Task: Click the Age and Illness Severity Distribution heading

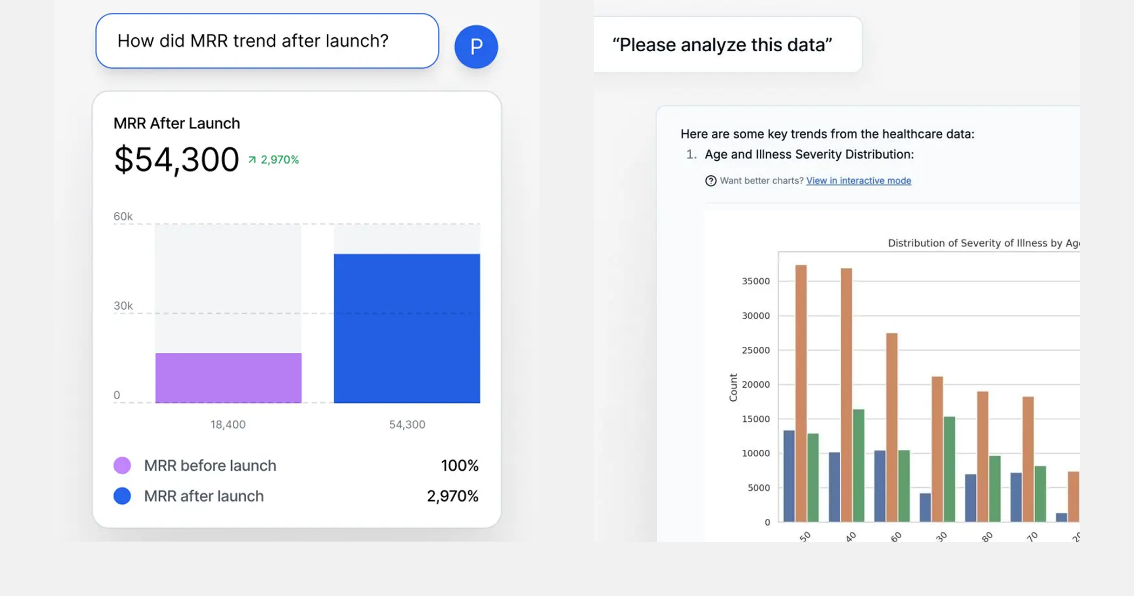Action: [809, 154]
